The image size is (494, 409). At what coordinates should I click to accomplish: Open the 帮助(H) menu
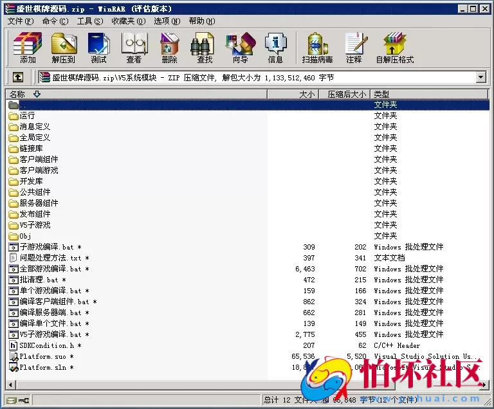202,21
